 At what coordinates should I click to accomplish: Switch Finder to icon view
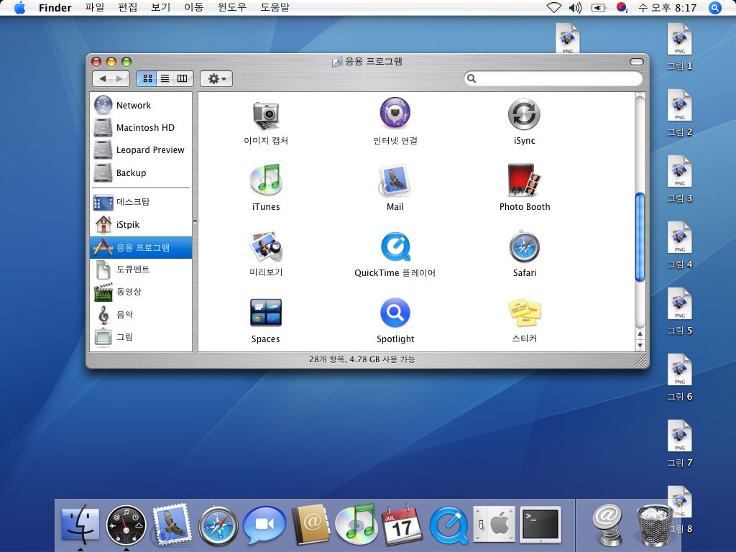tap(146, 78)
